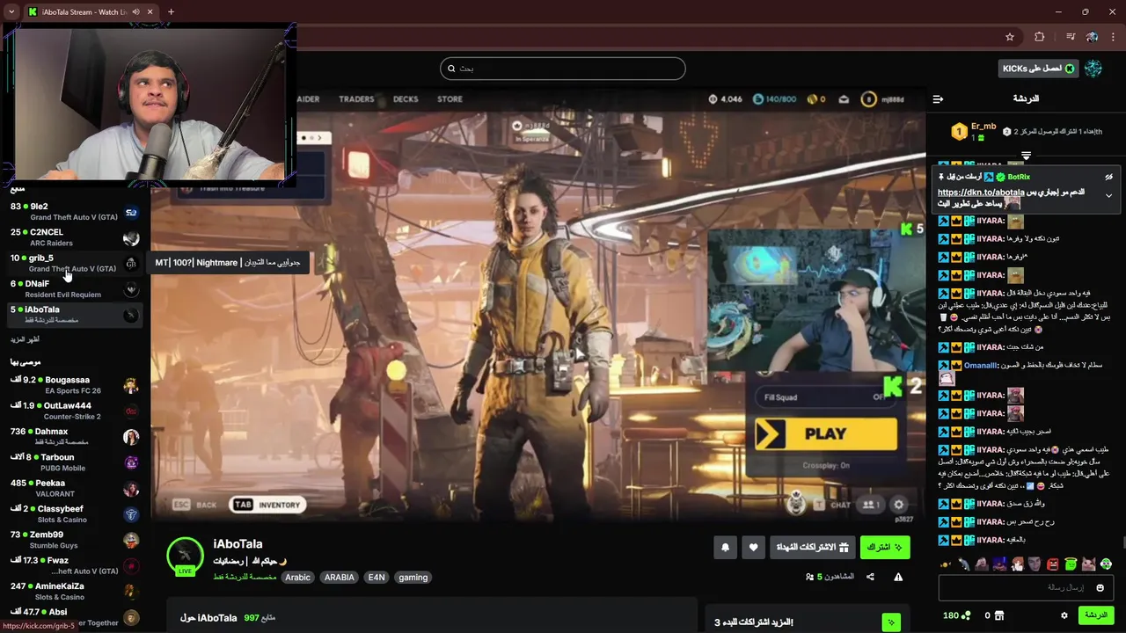Screen dimensions: 1126x633
Task: Collapse the chat panel using arrow icon
Action: click(938, 98)
